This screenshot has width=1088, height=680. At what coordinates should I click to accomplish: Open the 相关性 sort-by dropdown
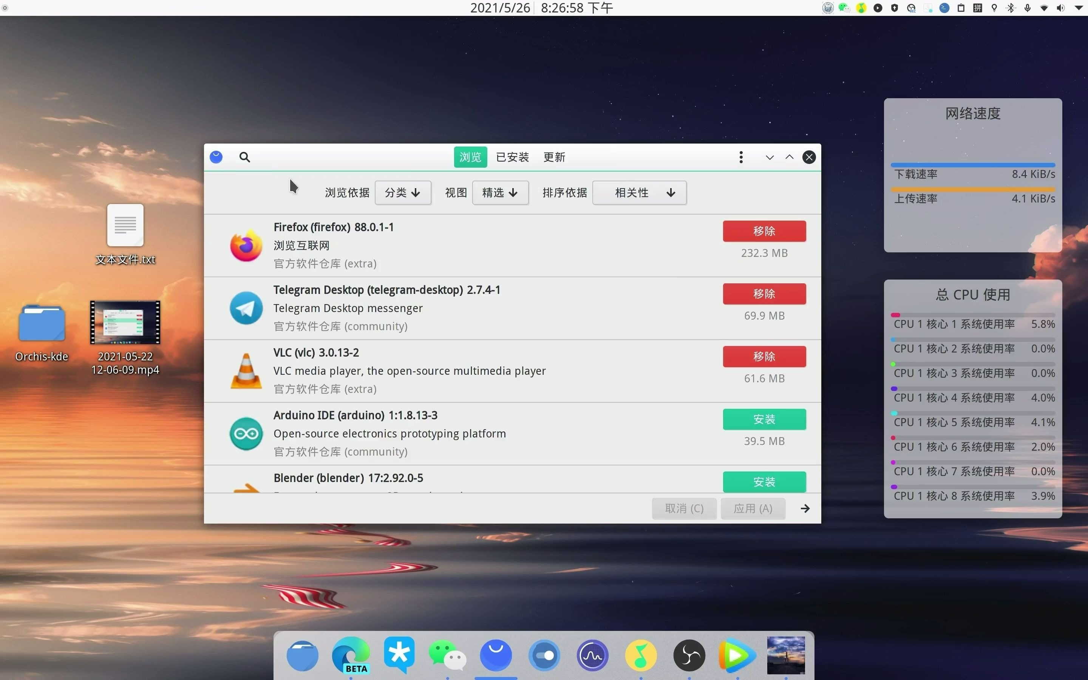pyautogui.click(x=639, y=193)
